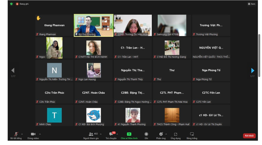Go to previous gallery page arrow
This screenshot has width=262, height=145.
coord(13,70)
